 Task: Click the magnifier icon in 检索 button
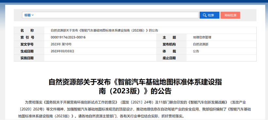click(x=205, y=15)
